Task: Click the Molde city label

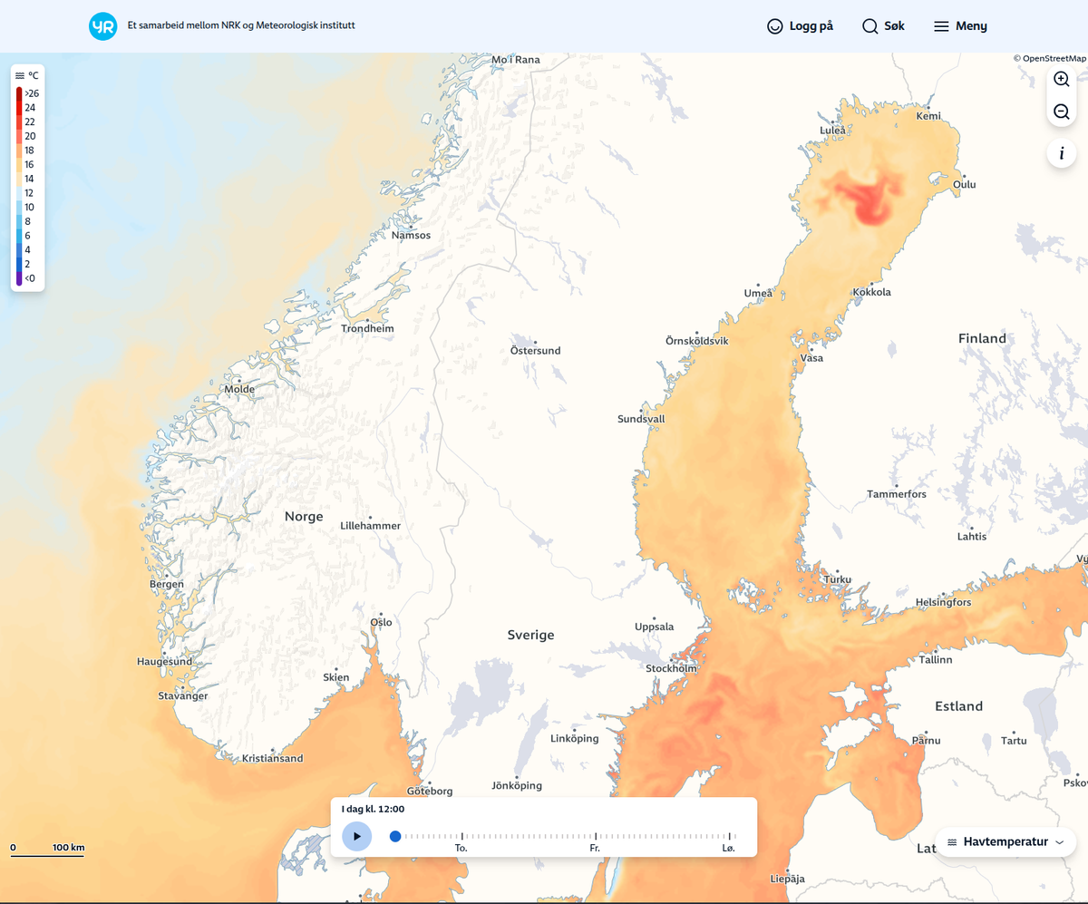Action: click(x=239, y=389)
